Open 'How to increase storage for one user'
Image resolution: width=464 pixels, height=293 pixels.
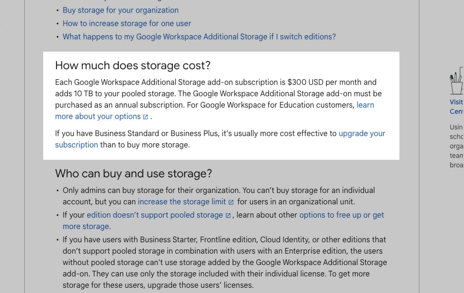click(127, 23)
